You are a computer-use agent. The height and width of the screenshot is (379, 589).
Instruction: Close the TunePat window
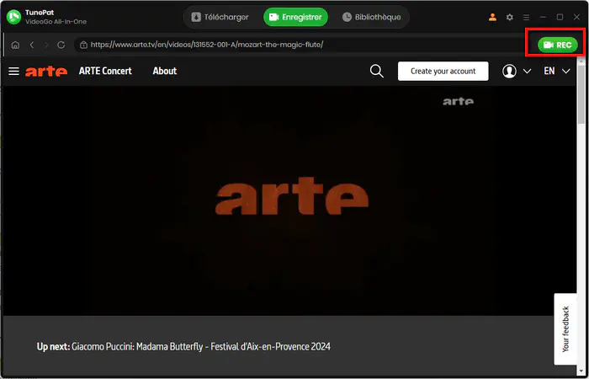click(576, 17)
